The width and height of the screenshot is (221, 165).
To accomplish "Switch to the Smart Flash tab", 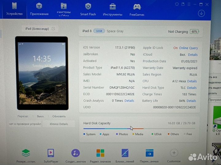I will 88,9.
